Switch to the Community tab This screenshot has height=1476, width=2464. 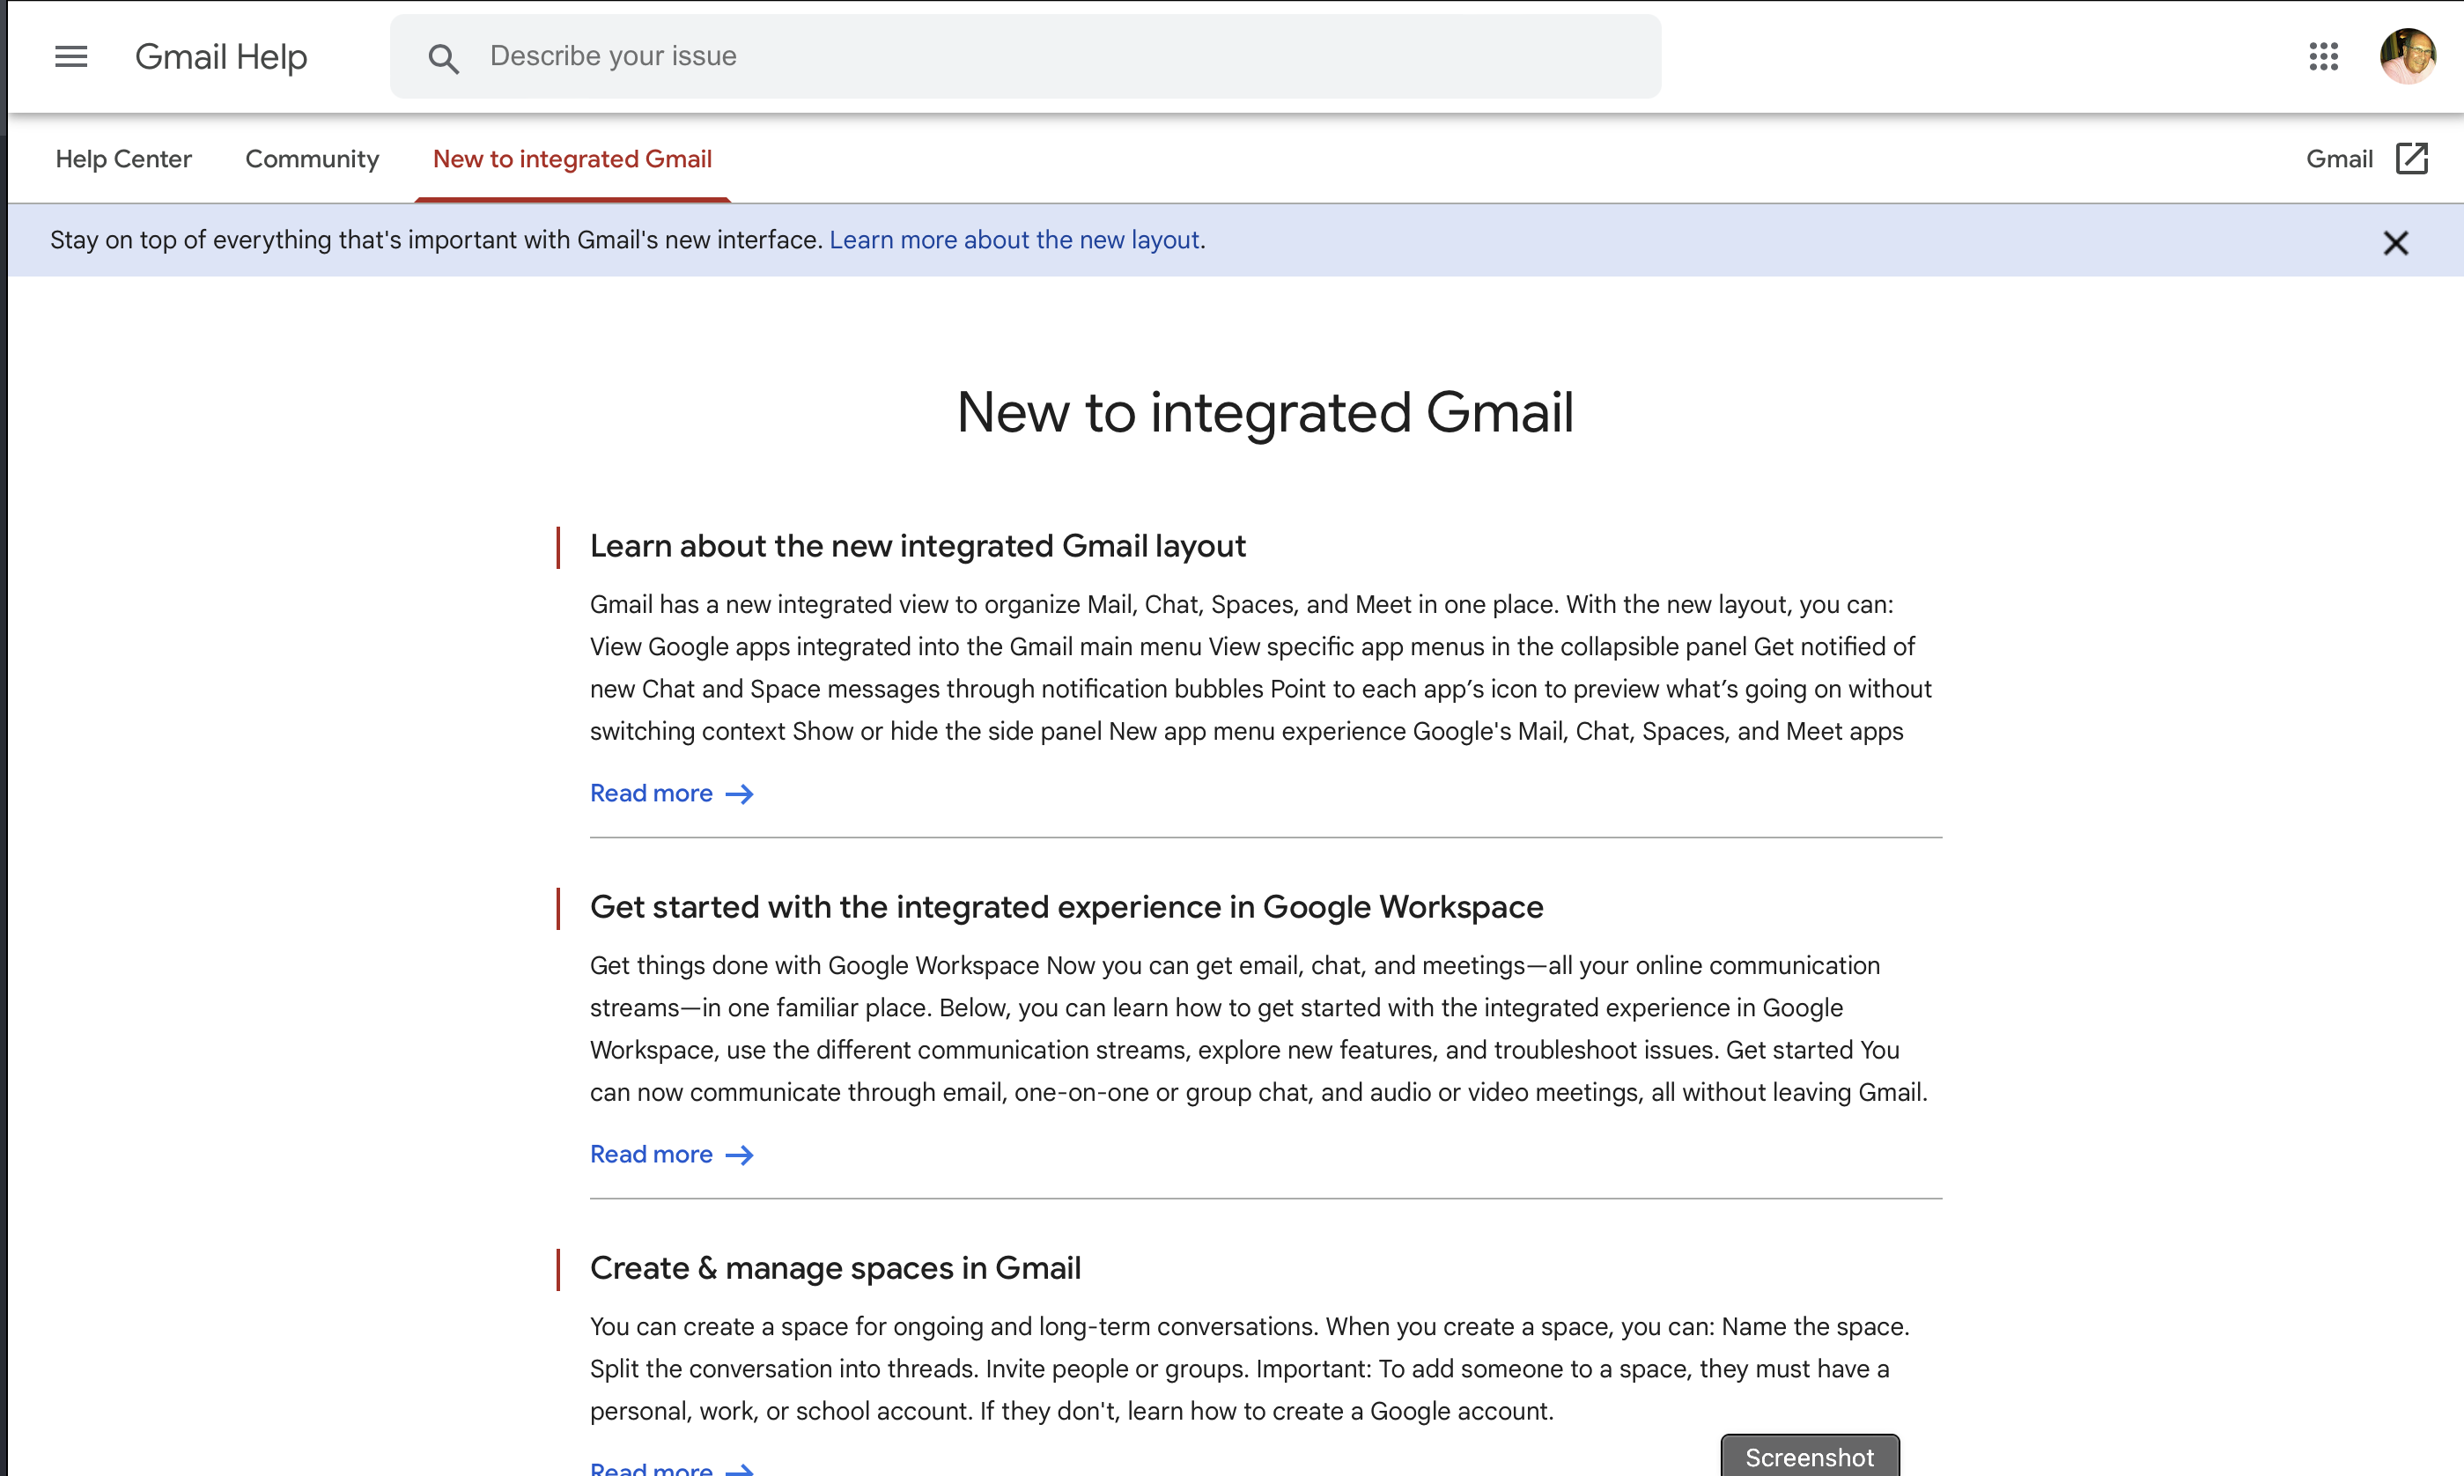(x=313, y=159)
